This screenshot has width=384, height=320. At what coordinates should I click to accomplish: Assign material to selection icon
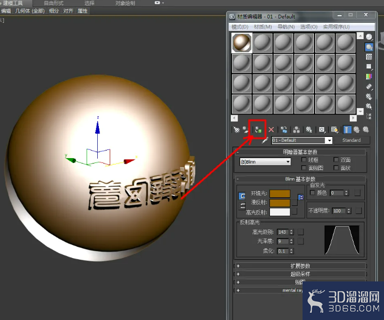point(258,130)
